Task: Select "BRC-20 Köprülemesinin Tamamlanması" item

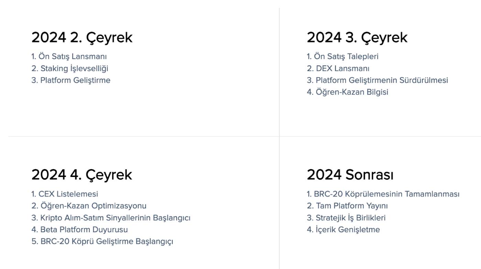Action: click(x=387, y=194)
